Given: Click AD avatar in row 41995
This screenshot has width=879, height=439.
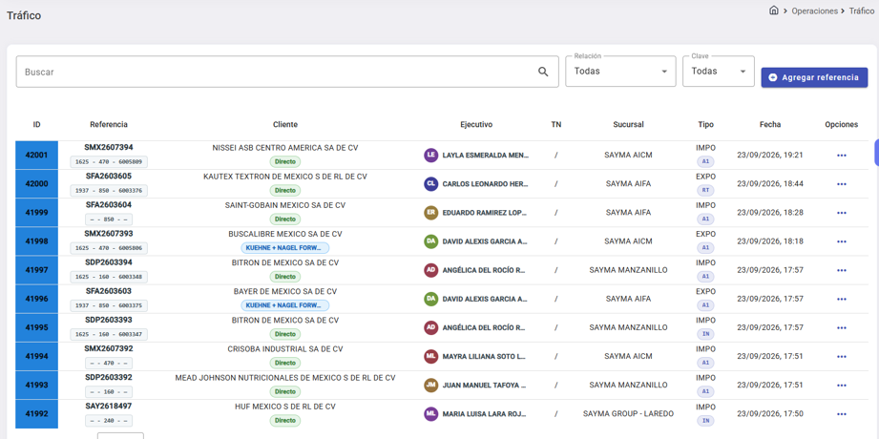Looking at the screenshot, I should tap(430, 328).
